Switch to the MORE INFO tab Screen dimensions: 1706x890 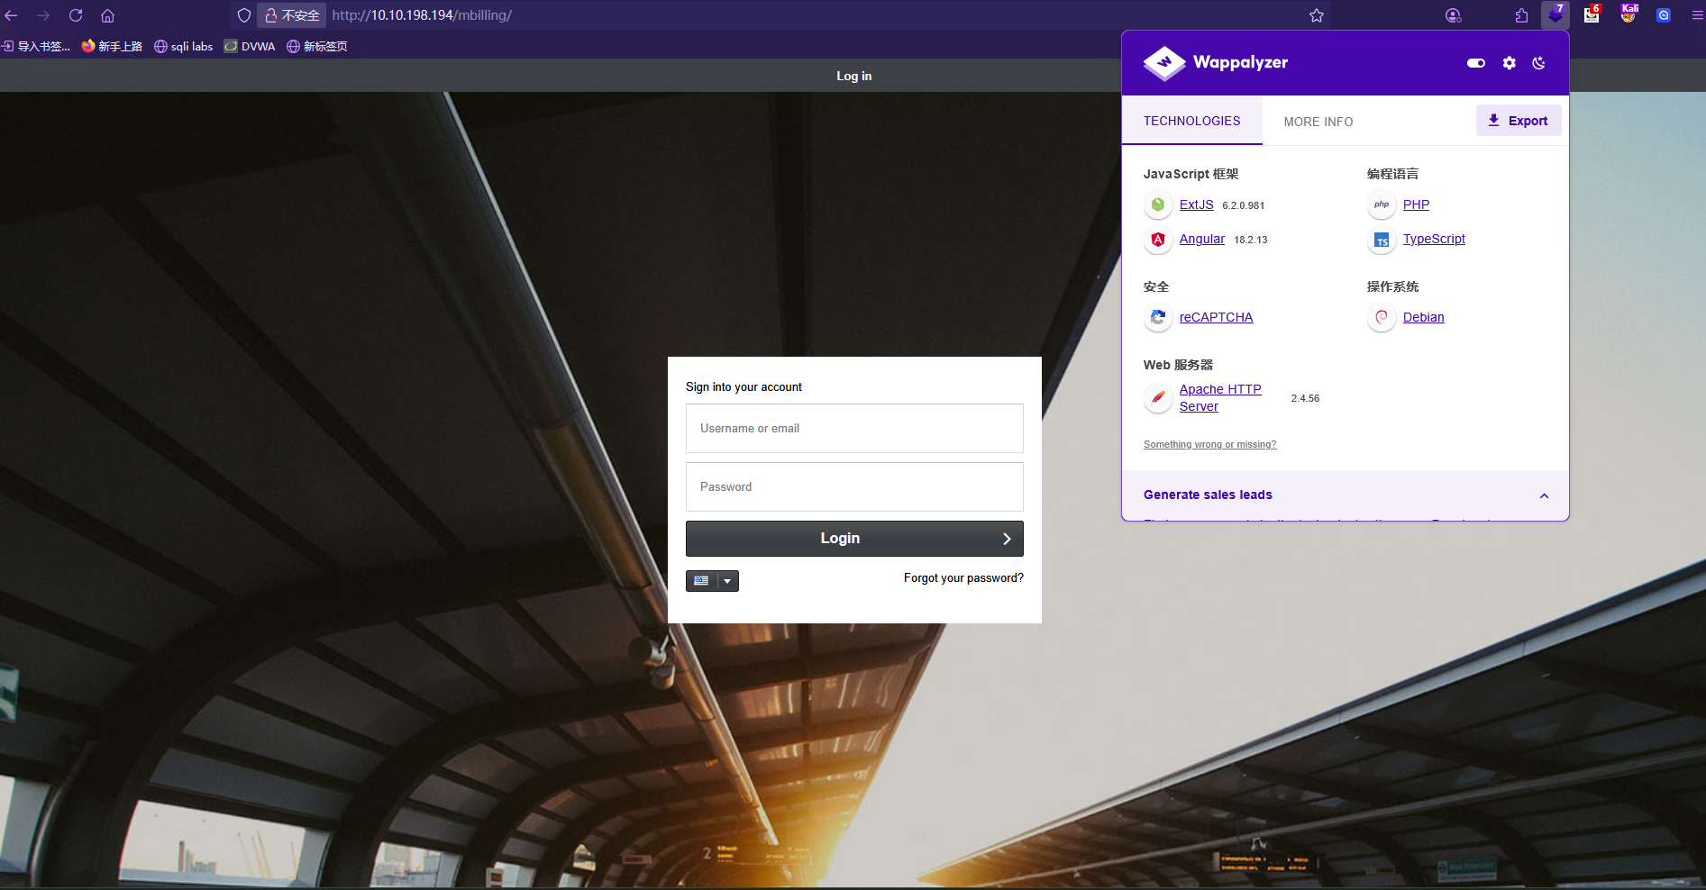[1318, 122]
